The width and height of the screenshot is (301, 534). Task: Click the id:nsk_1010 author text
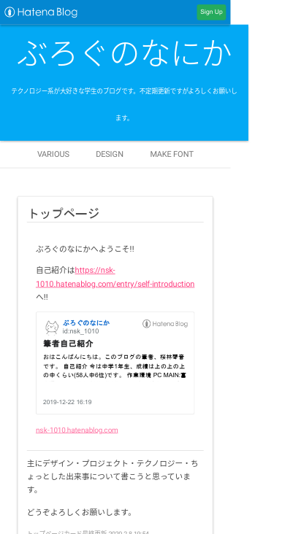(81, 331)
